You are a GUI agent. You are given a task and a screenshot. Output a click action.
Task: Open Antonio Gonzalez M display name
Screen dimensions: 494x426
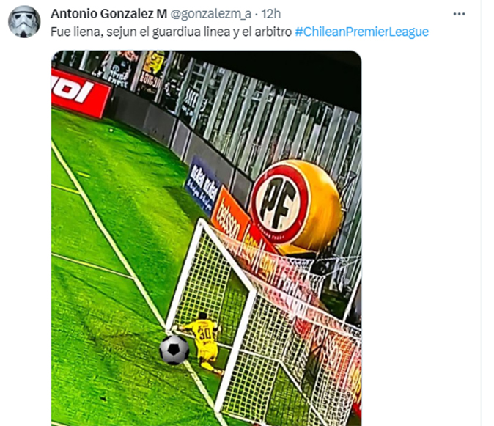(x=109, y=14)
